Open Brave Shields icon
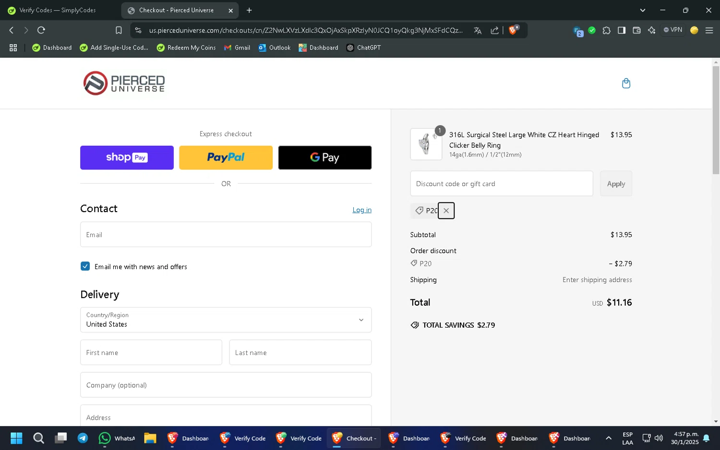 pos(513,30)
